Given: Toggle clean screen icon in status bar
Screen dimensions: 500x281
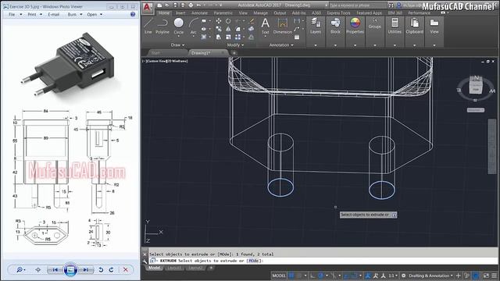Looking at the screenshot, I should (486, 276).
